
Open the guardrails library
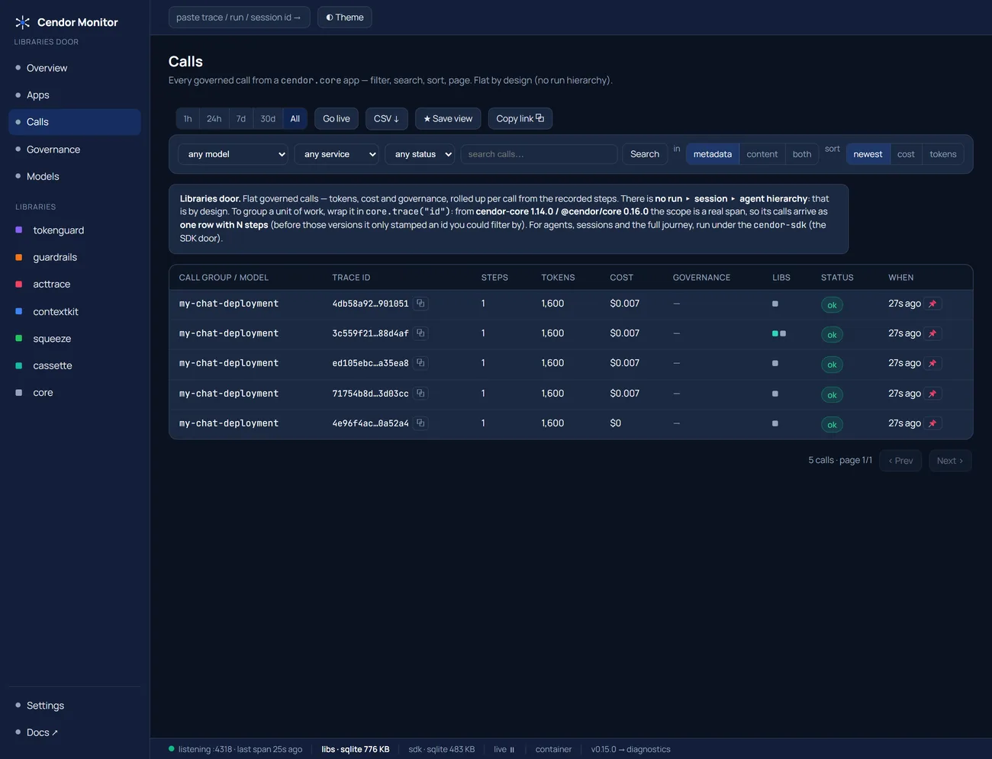click(75, 257)
